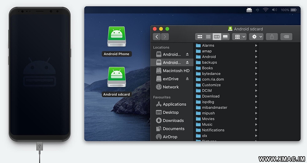Select the amap folder

[226, 51]
